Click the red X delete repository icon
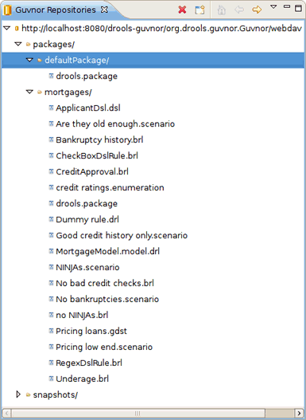This screenshot has height=420, width=306. click(182, 10)
